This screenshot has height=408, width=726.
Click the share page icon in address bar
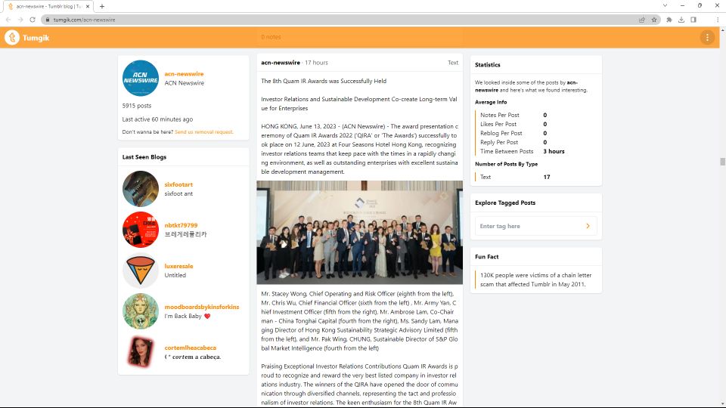click(x=642, y=20)
